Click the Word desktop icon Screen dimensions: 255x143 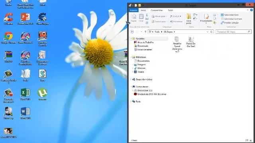pyautogui.click(x=25, y=114)
